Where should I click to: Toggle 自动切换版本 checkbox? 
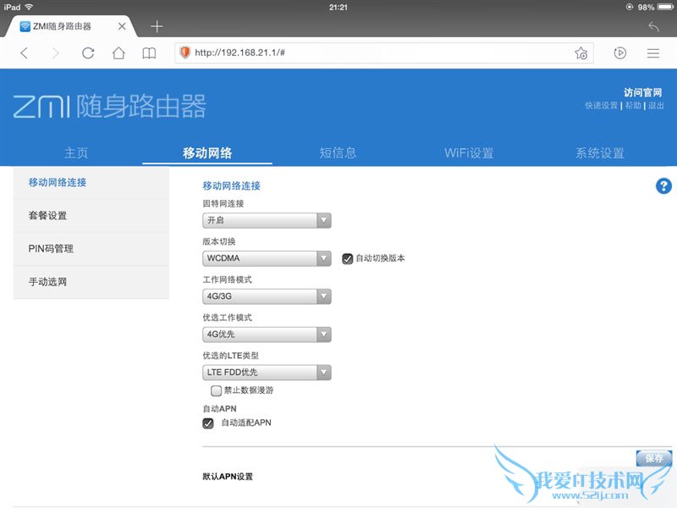point(348,259)
